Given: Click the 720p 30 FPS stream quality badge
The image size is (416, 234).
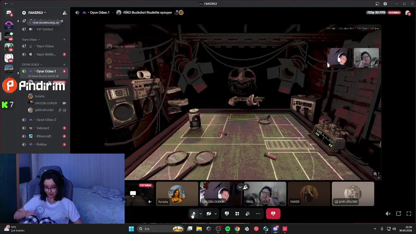Looking at the screenshot, I should pos(376,12).
